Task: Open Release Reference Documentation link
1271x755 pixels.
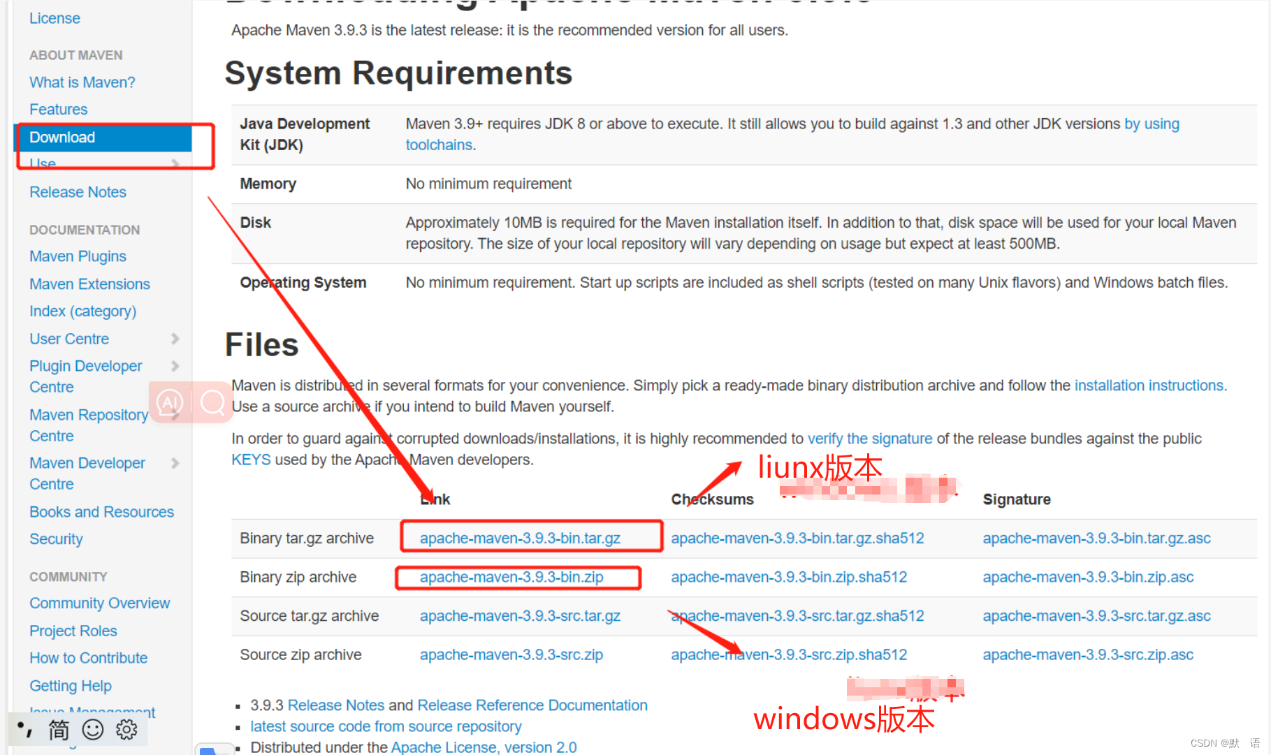Action: pyautogui.click(x=532, y=705)
